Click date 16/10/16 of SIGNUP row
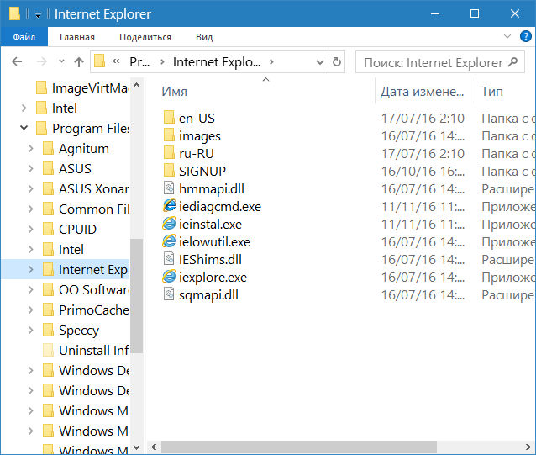The image size is (536, 455). pyautogui.click(x=423, y=171)
